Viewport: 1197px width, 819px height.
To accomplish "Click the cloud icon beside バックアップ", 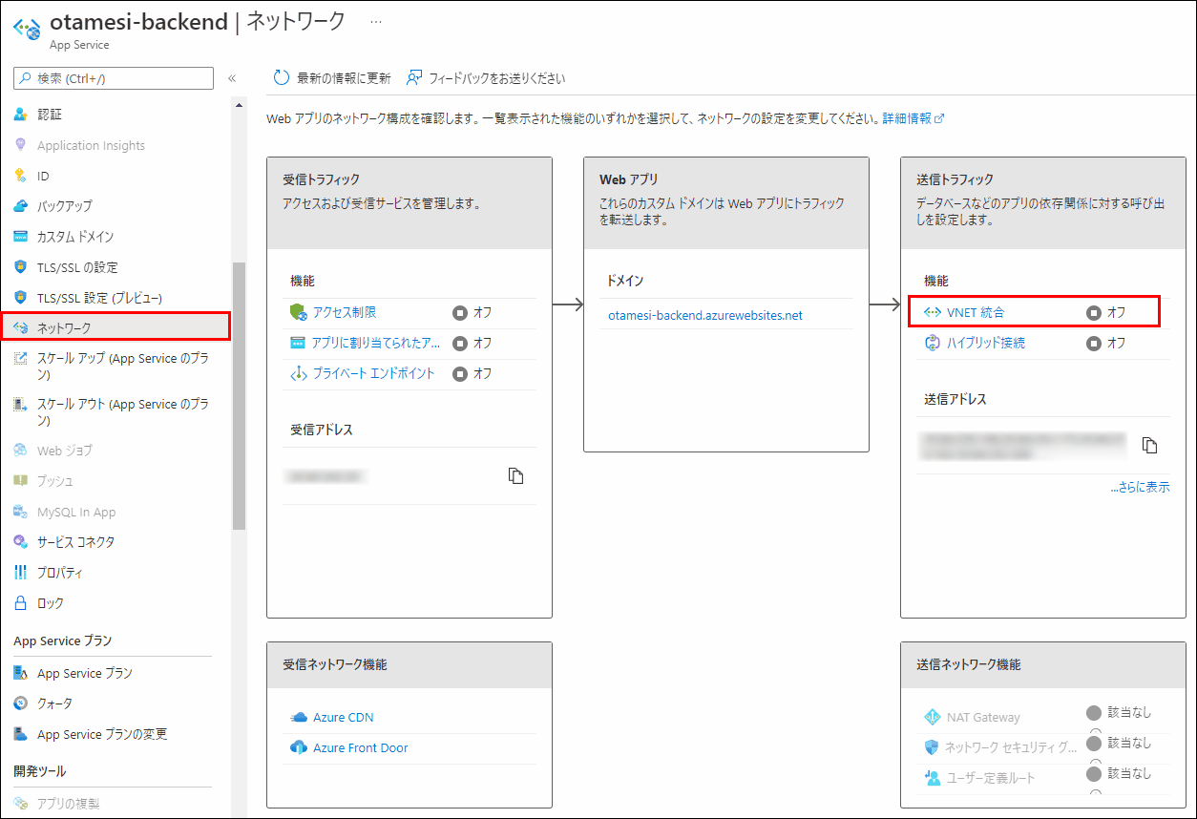I will click(21, 206).
